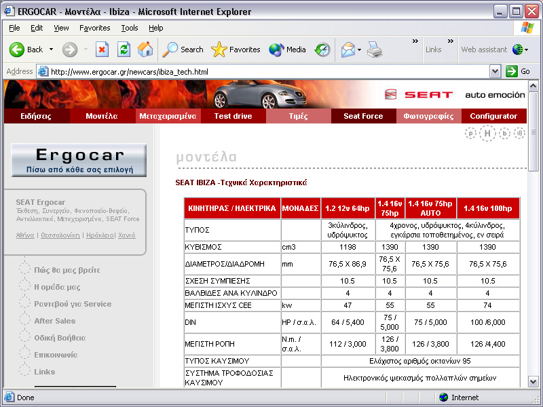Click the page icon in the address bar
Viewport: 543px width, 407px height.
[x=43, y=72]
